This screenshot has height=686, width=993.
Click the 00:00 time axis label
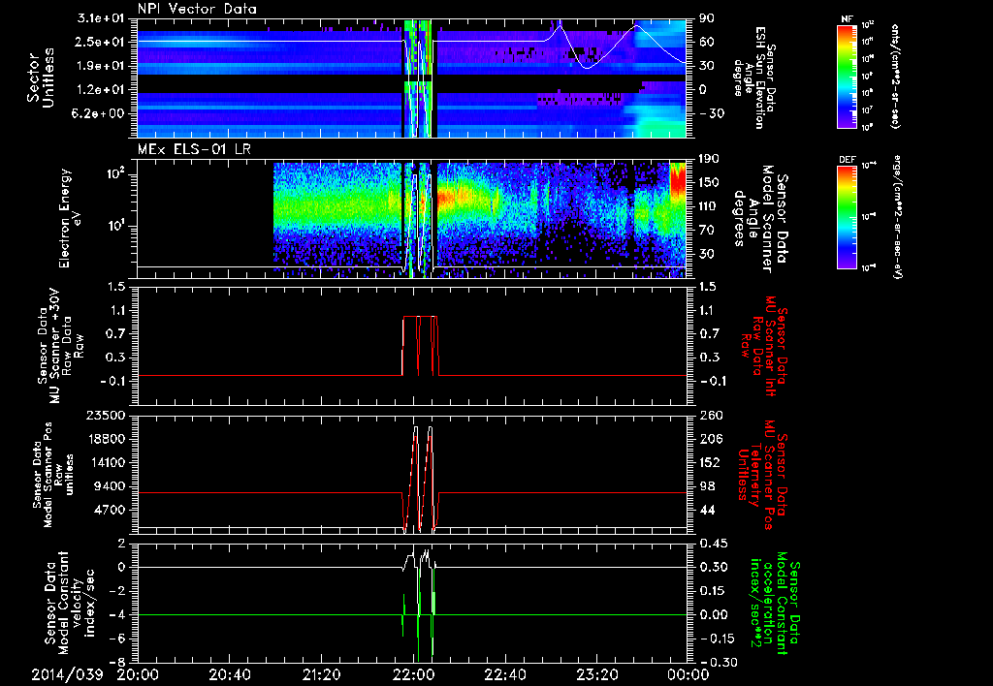click(x=689, y=674)
